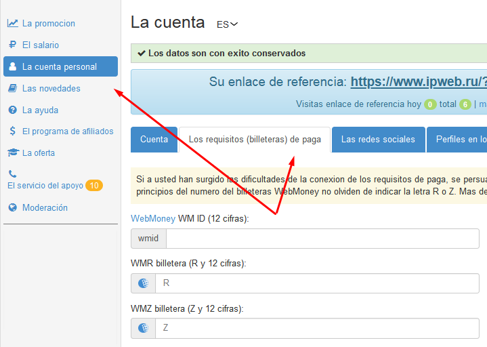Open the Los requisitos (billeteras) de paga tab
The image size is (487, 347).
tap(255, 140)
